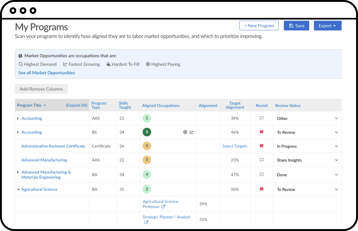
Task: Click the Fastest Growing chart icon in Accounting BS row
Action: tap(192, 132)
